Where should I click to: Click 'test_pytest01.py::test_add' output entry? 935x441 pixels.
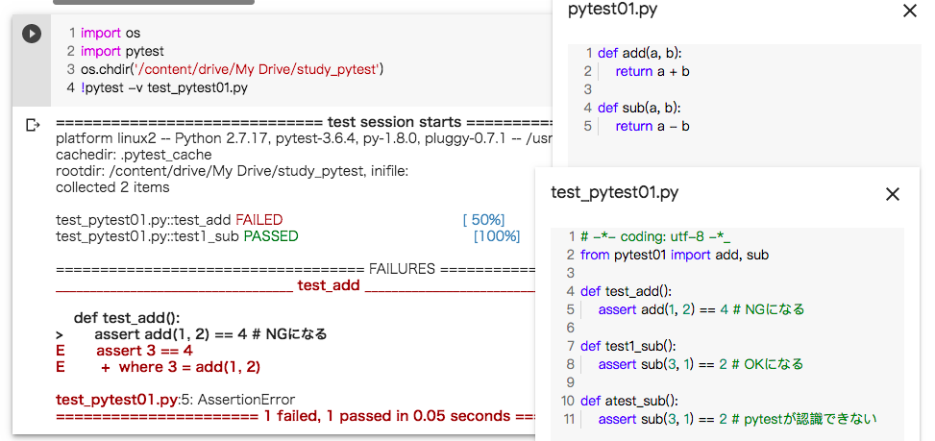144,220
